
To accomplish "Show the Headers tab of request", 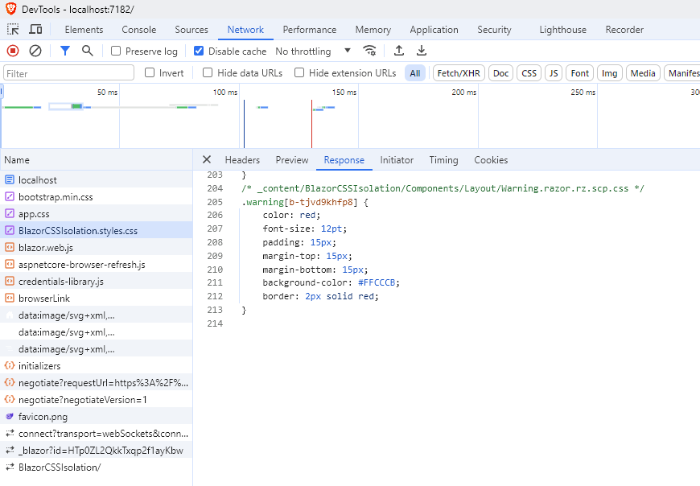I will [242, 160].
